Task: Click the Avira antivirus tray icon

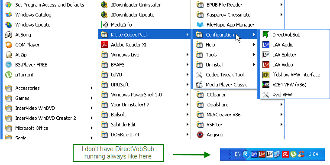Action: pos(285,154)
